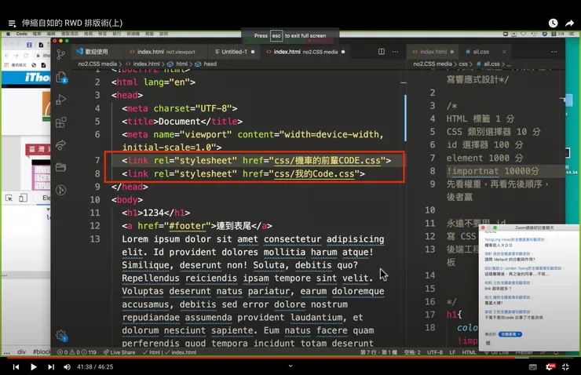Click the YouTube share arrow icon

(x=569, y=23)
